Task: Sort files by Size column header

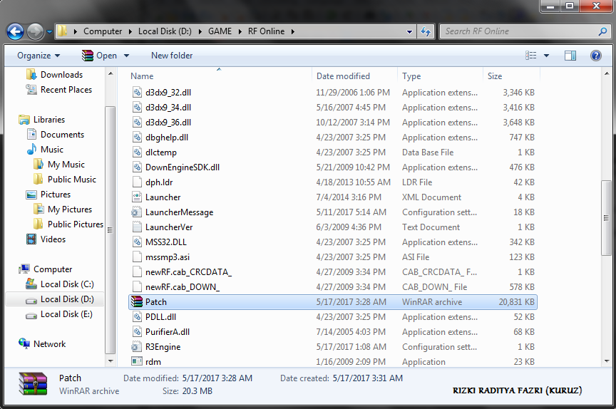Action: pos(495,76)
